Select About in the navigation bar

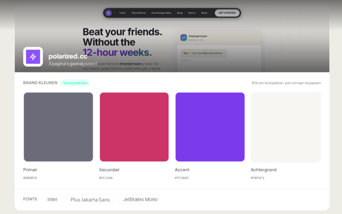click(x=192, y=13)
